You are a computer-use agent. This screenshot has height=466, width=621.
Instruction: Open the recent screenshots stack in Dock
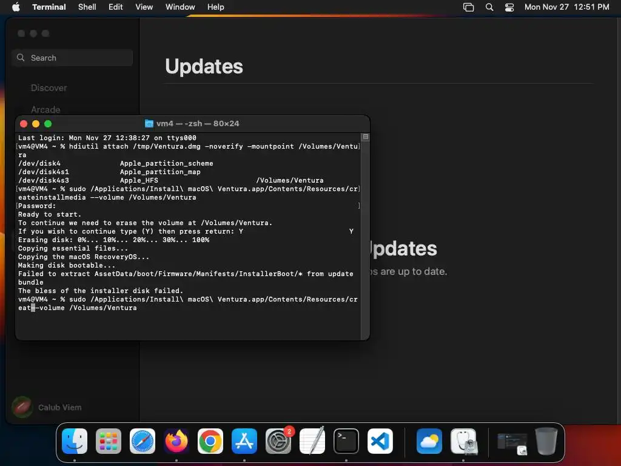pyautogui.click(x=512, y=442)
